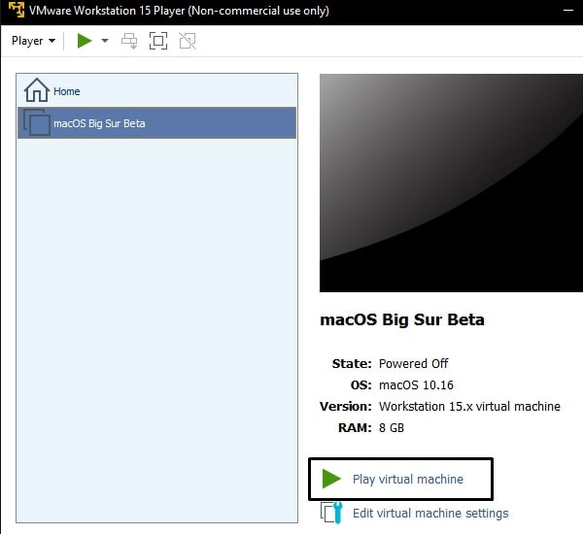
Task: Click Play virtual machine link
Action: pos(408,479)
